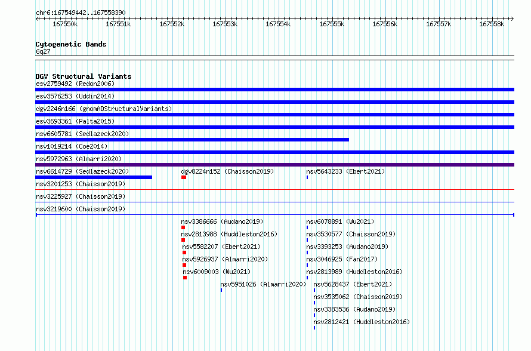531x351 pixels.
Task: Open dgv2246n166 (gnomADStructuralVariants) entry
Action: [x=104, y=109]
